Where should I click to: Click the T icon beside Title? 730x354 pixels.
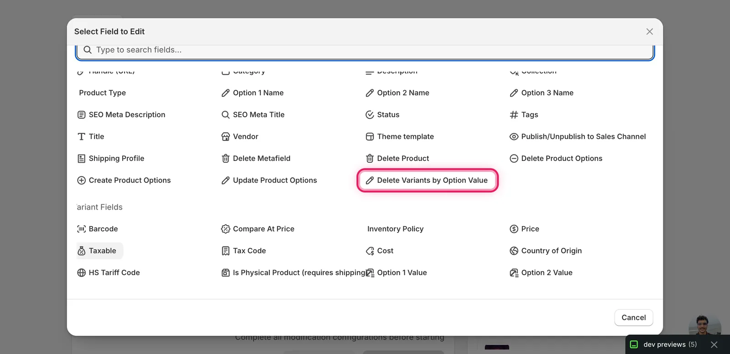click(x=81, y=137)
